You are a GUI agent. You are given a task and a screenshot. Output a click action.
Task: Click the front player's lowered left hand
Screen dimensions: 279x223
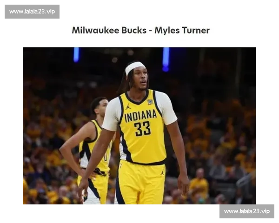tap(183, 184)
